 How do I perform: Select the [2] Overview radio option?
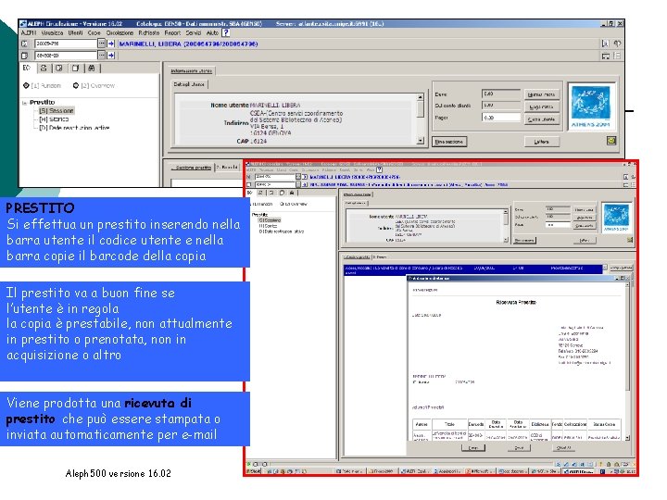94,85
